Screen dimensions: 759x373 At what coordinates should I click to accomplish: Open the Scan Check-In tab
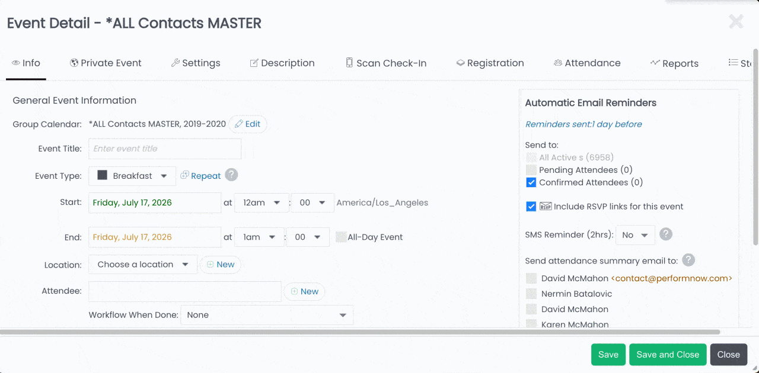click(x=386, y=63)
